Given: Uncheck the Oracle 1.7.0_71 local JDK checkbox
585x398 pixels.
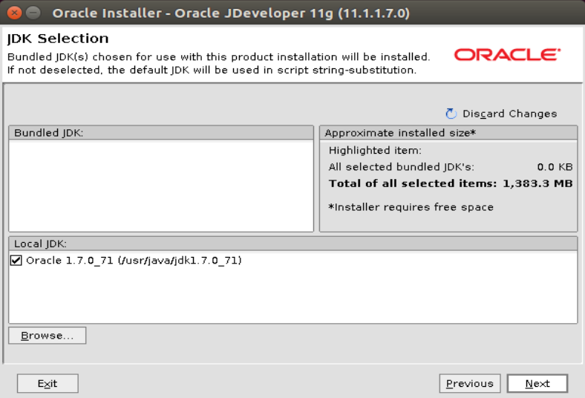Looking at the screenshot, I should coord(16,260).
